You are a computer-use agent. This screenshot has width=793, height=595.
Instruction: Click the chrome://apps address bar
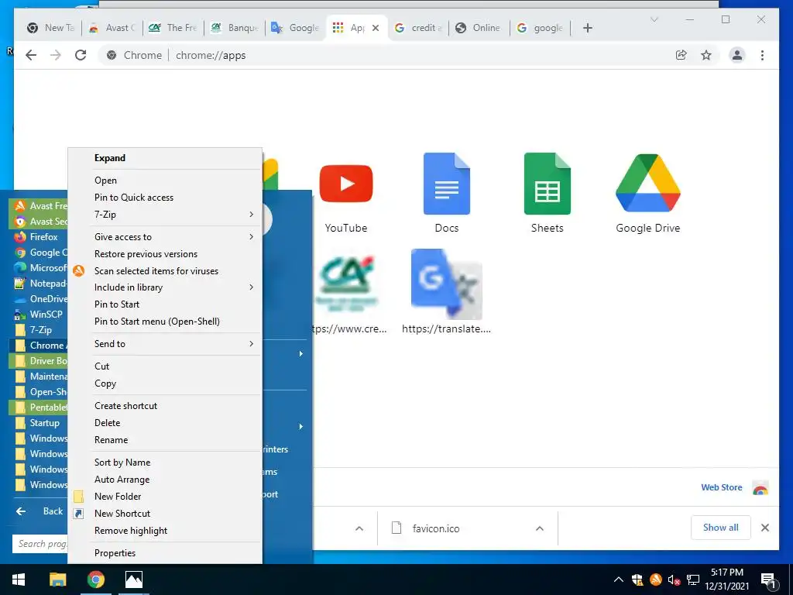[384, 55]
